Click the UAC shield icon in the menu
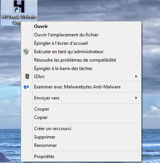This screenshot has height=163, width=160. [26, 52]
